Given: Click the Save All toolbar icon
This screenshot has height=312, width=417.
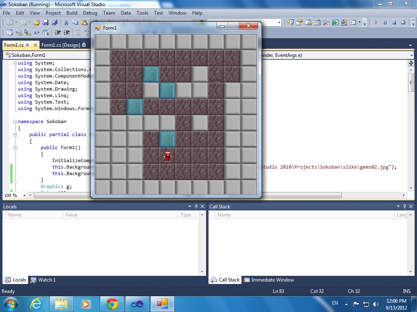Looking at the screenshot, I should coord(54,23).
